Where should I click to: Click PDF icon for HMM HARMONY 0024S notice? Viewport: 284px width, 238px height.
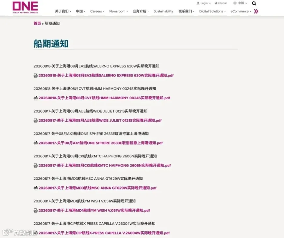pyautogui.click(x=35, y=98)
